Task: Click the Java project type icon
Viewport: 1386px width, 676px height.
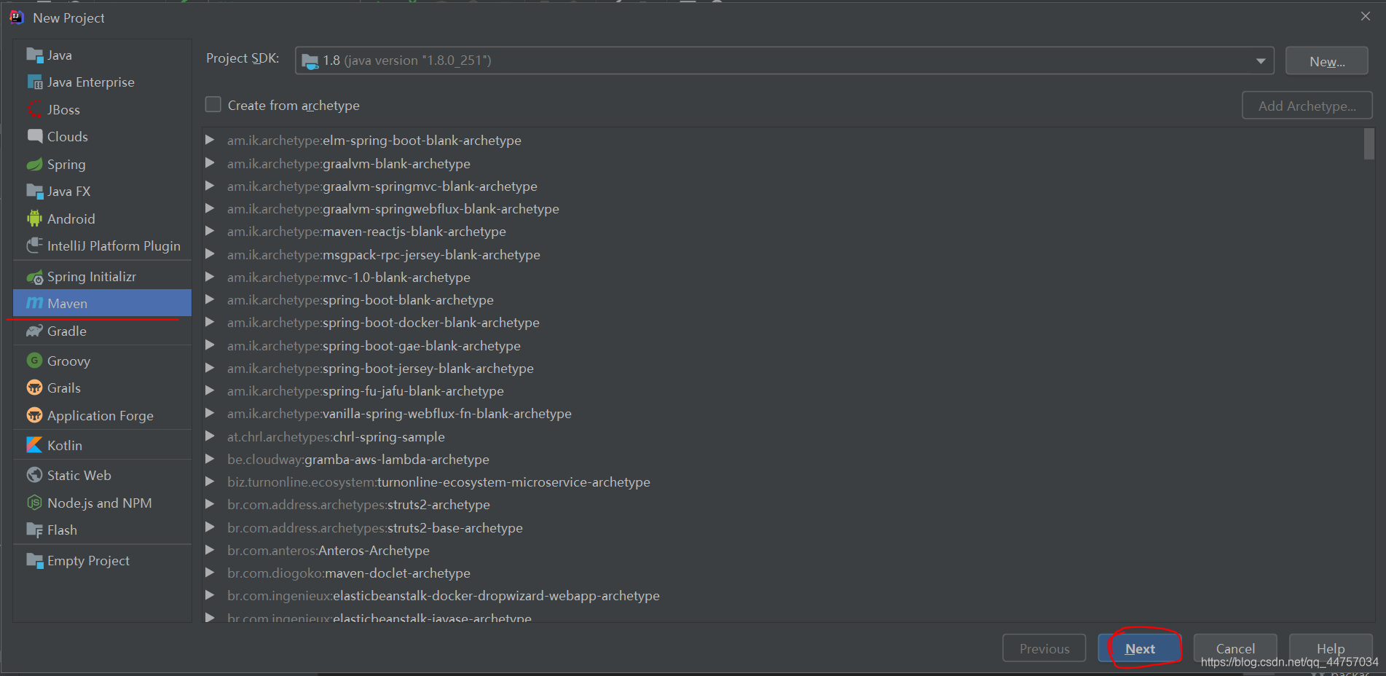Action: pos(34,55)
